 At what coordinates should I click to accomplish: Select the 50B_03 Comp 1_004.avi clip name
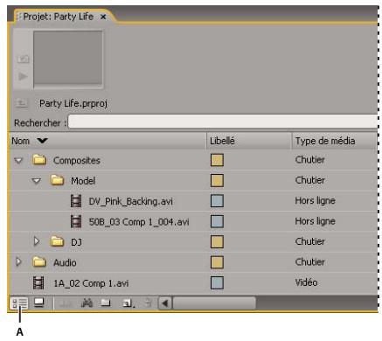(139, 222)
